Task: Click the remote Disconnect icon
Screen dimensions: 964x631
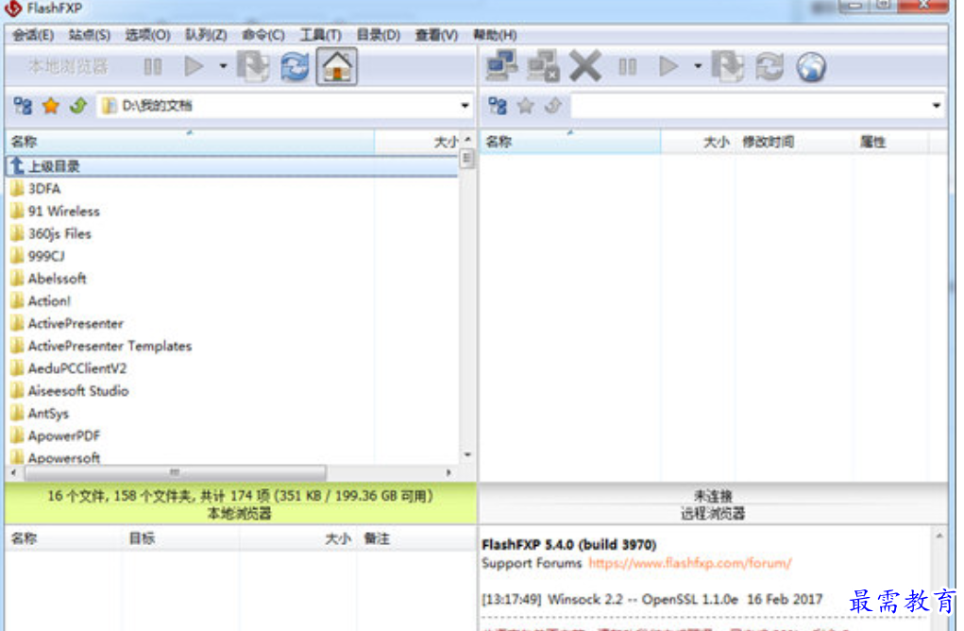Action: point(543,66)
